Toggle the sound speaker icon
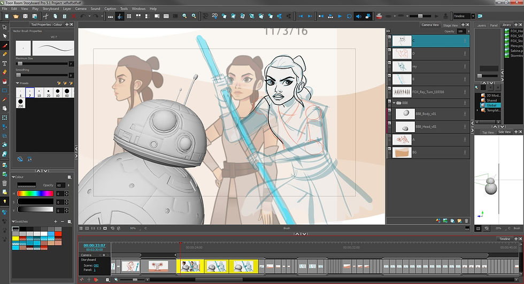The height and width of the screenshot is (284, 524). pyautogui.click(x=359, y=16)
